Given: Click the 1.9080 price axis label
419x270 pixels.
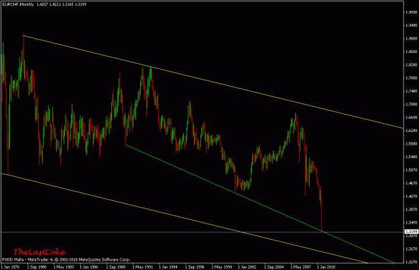Looking at the screenshot, I should coord(412,38).
